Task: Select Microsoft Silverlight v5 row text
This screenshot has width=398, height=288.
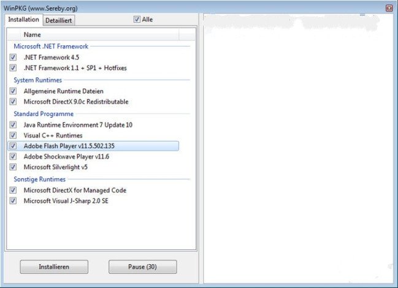Action: (x=56, y=167)
